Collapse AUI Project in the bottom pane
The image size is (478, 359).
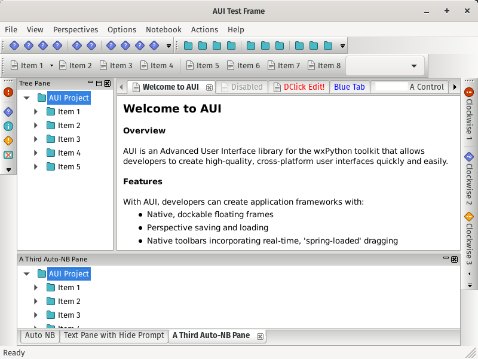click(27, 274)
